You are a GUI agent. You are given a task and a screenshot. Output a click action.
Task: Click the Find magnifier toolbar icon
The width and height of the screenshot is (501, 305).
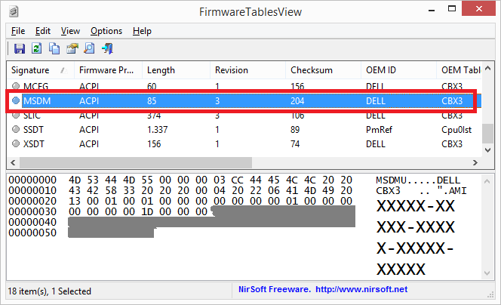click(x=90, y=48)
